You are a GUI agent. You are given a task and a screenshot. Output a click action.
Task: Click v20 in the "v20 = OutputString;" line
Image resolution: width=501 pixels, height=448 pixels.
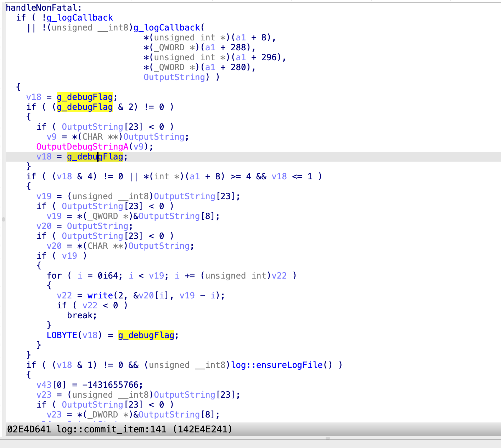point(44,226)
